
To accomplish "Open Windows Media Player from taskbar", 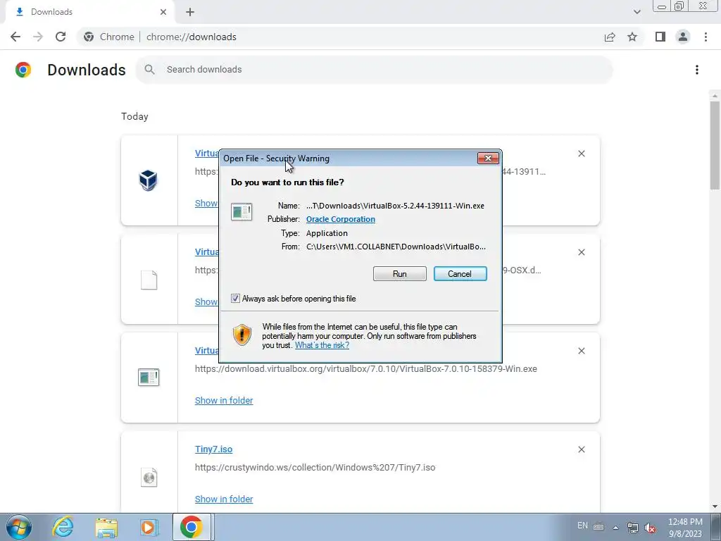I will point(149,527).
